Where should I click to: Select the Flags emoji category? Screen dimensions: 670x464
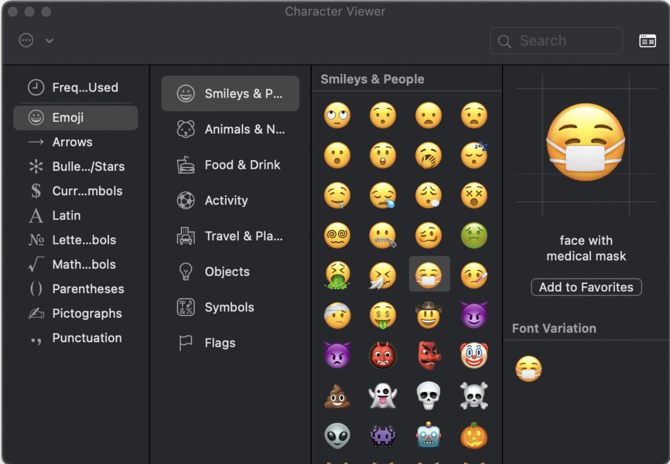coord(231,343)
